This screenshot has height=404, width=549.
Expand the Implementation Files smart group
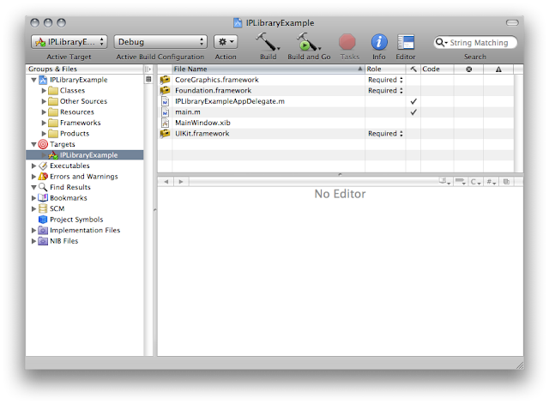[33, 231]
